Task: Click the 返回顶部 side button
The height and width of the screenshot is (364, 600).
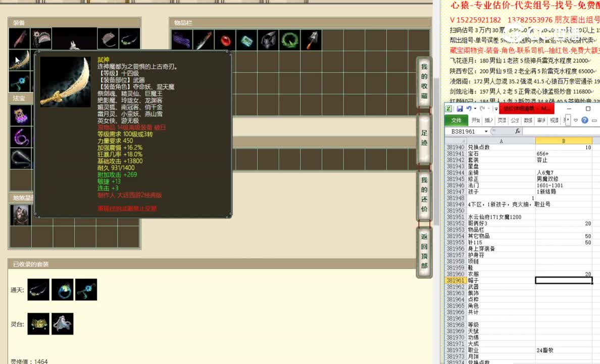Action: [x=424, y=251]
